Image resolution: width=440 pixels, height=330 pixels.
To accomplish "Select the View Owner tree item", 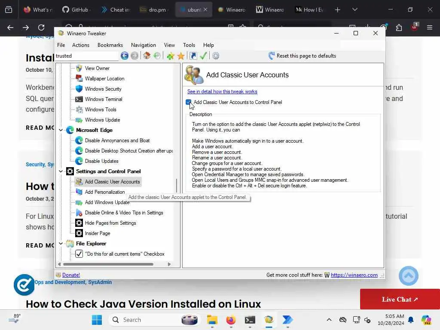I will coord(97,68).
